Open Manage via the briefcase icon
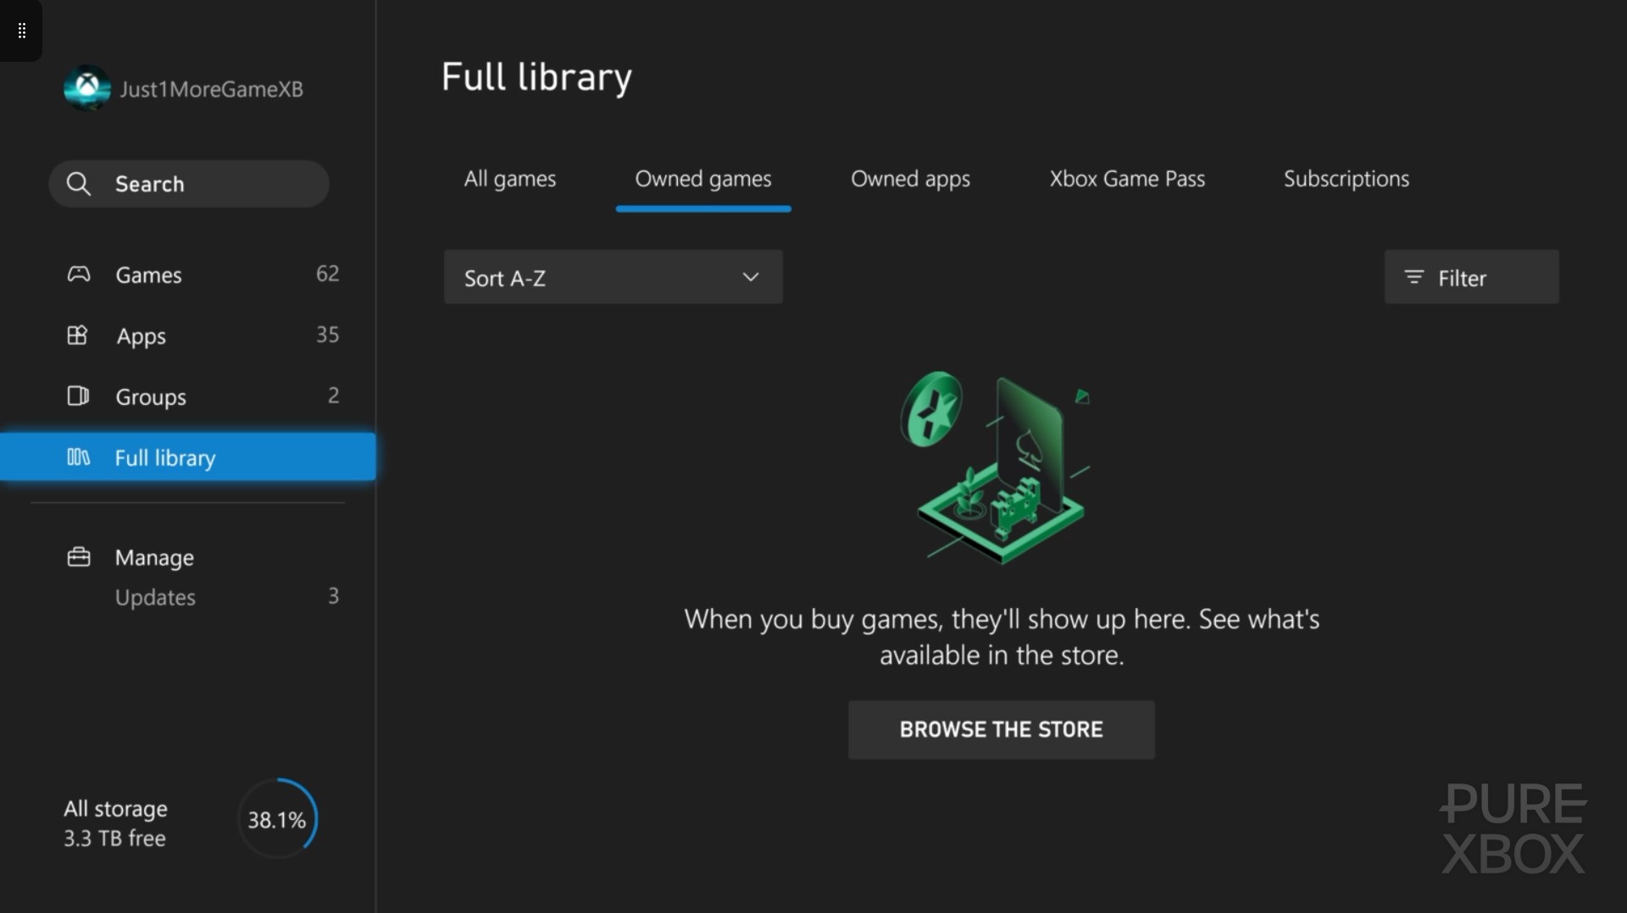 coord(77,556)
